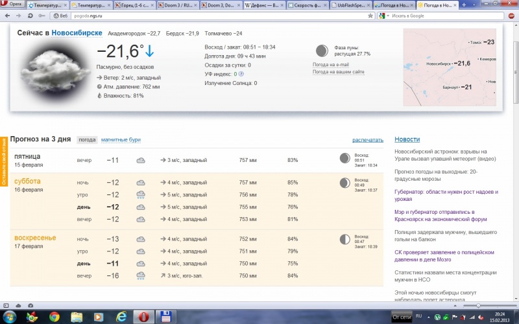Bookmark page with the star icon
The image size is (519, 324).
pyautogui.click(x=370, y=16)
